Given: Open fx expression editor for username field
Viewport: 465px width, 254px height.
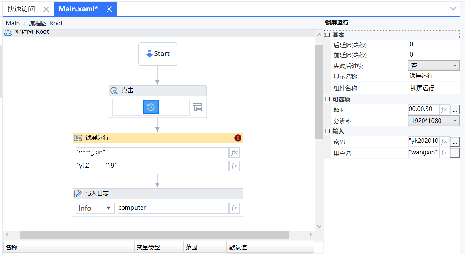Looking at the screenshot, I should tap(234, 153).
